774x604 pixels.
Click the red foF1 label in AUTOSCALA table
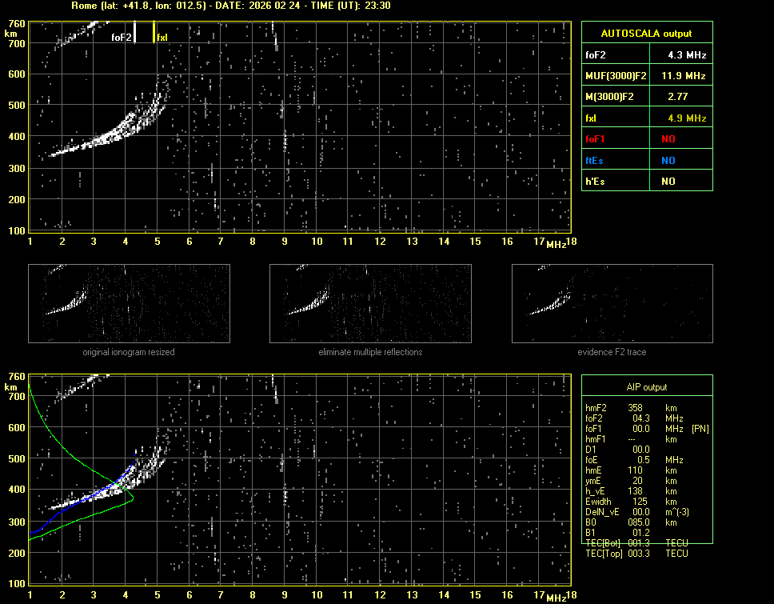[596, 139]
